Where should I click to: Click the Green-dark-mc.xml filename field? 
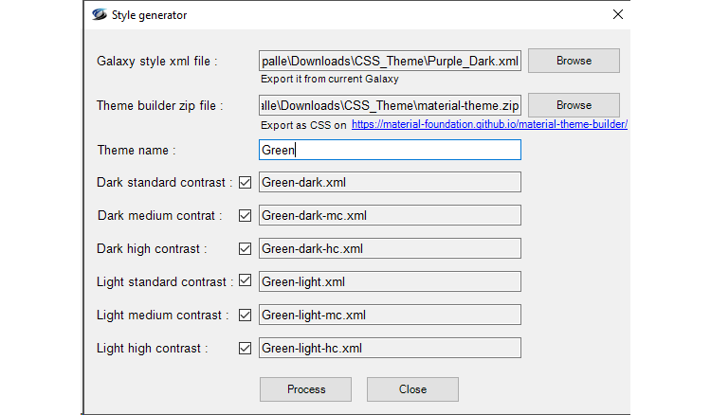click(x=390, y=216)
